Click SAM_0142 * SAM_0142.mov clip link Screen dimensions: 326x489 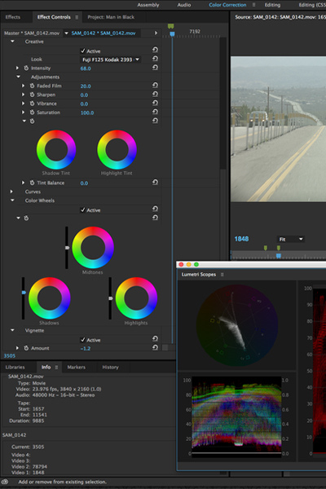[104, 33]
